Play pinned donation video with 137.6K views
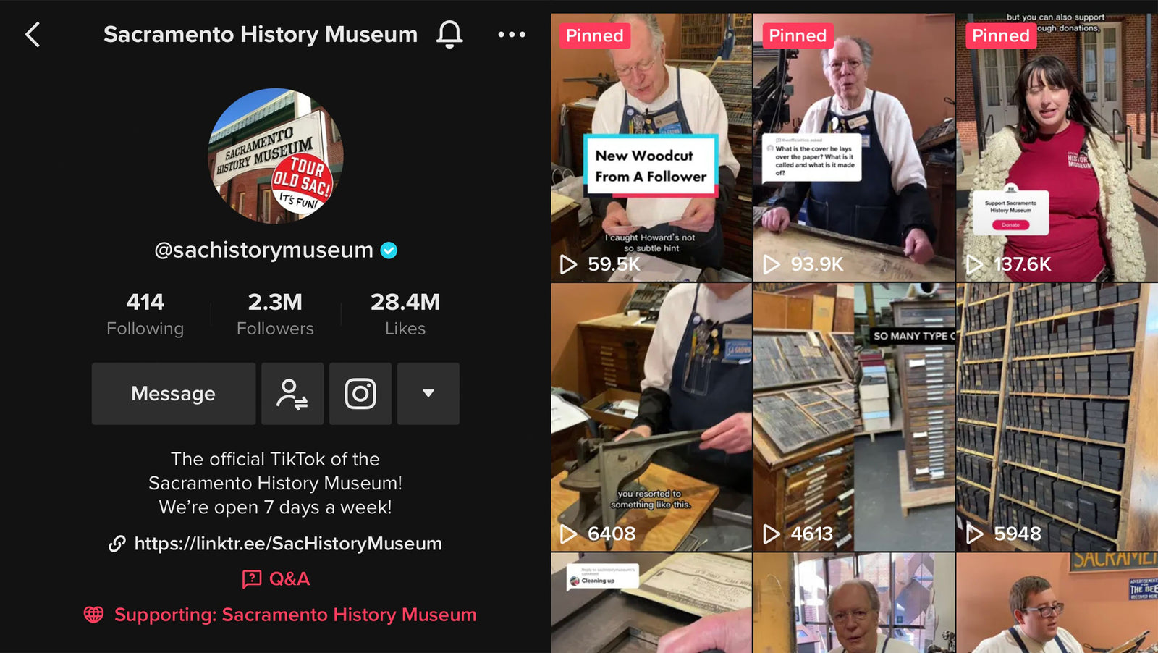This screenshot has width=1158, height=653. (1057, 148)
